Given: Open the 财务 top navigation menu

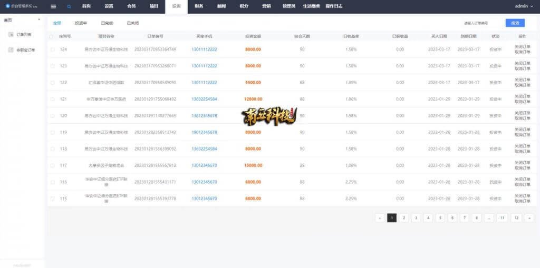Looking at the screenshot, I should tap(199, 6).
